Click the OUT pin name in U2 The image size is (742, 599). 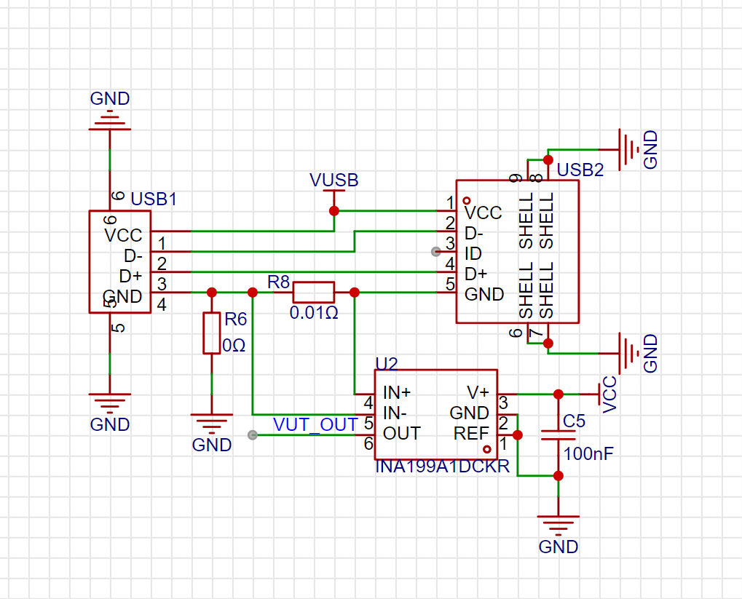tap(401, 433)
